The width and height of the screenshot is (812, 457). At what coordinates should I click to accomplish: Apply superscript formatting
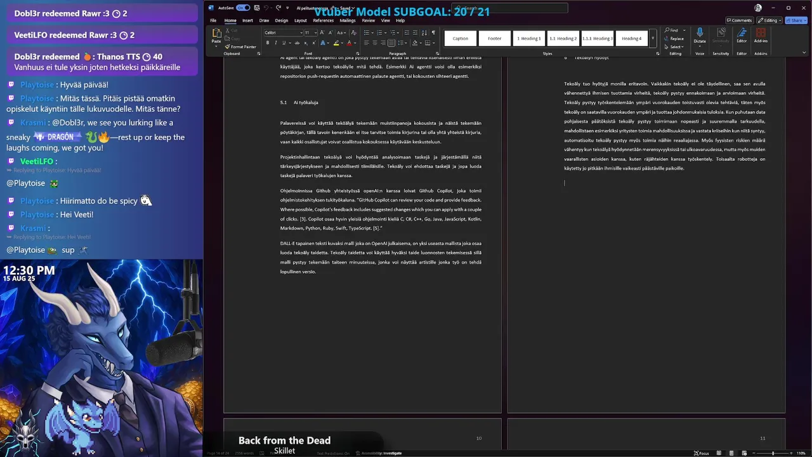314,43
